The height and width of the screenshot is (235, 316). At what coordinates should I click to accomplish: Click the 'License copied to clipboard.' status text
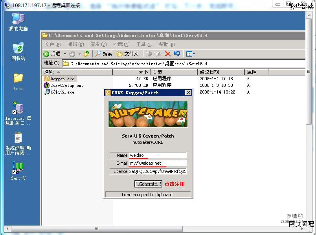(148, 195)
